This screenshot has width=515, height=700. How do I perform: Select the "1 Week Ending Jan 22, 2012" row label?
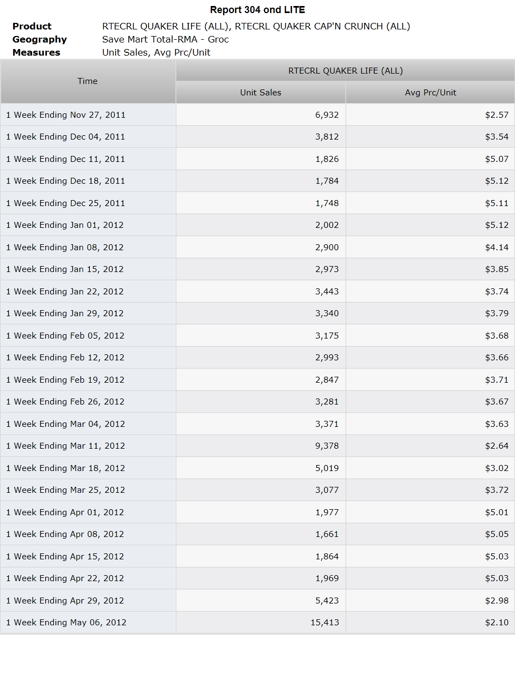tap(65, 292)
